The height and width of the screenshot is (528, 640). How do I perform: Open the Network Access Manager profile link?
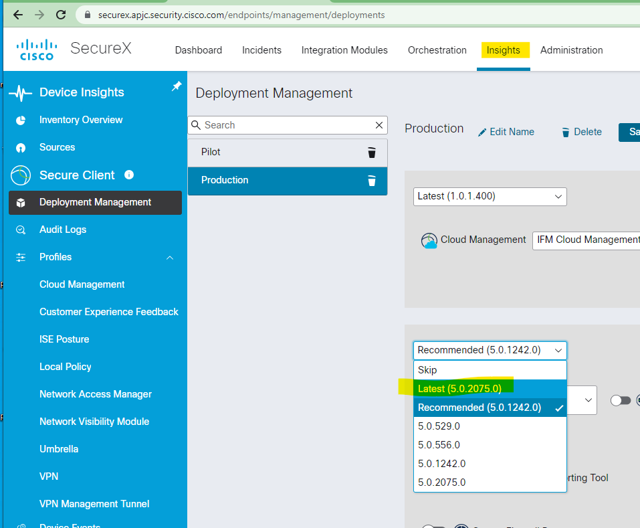pos(96,394)
